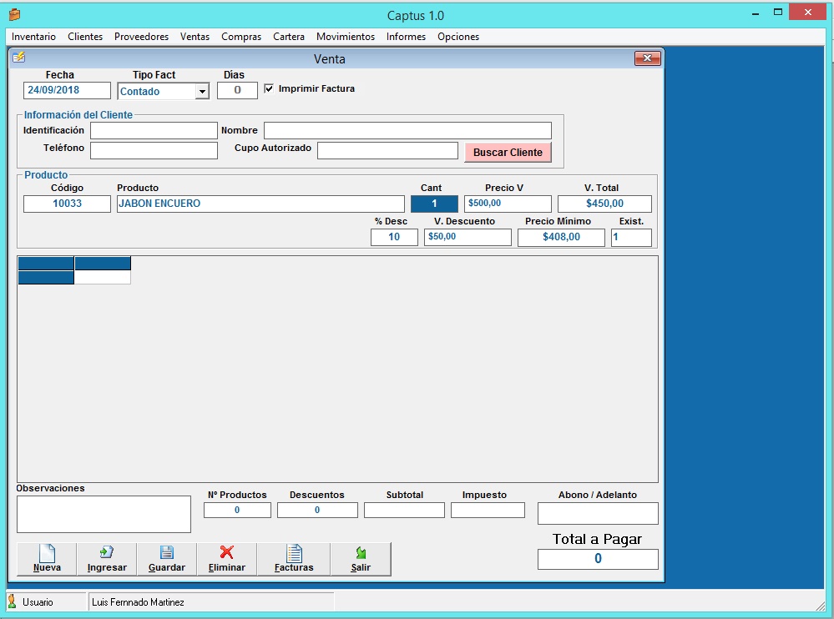Click the % Desc field
This screenshot has width=834, height=619.
tap(394, 238)
